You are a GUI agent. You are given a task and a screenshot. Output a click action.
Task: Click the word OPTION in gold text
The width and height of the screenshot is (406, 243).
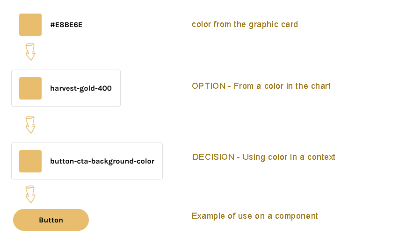tap(209, 86)
